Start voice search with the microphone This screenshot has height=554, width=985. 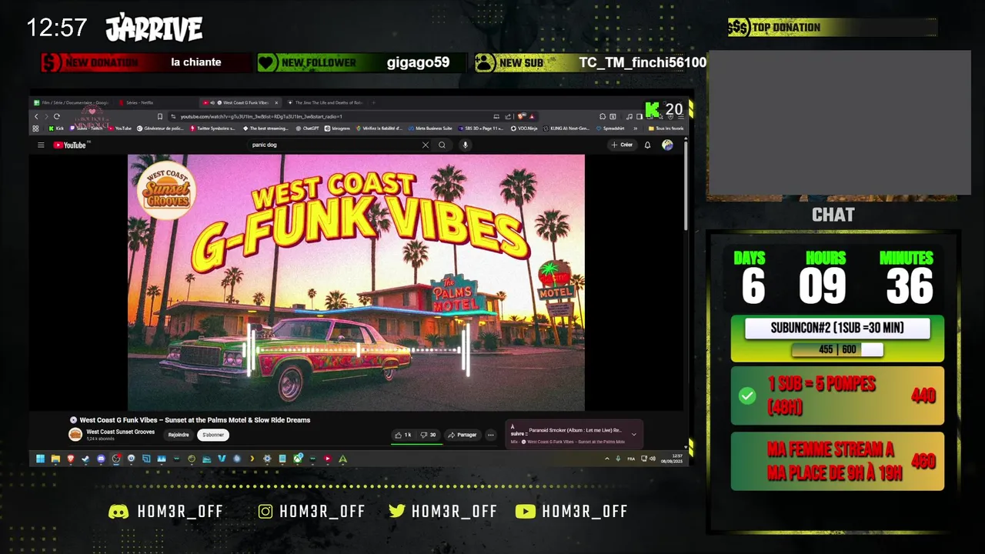point(465,145)
